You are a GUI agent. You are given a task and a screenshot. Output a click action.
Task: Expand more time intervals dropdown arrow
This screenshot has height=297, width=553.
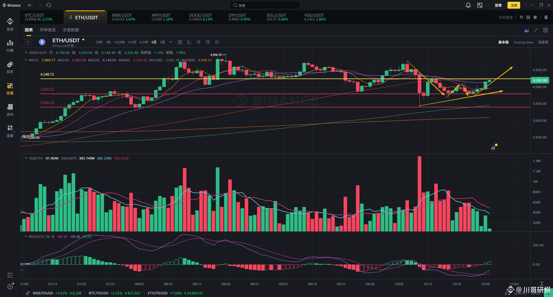click(x=171, y=42)
